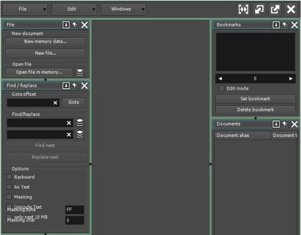Clear the Find text field
This screenshot has width=301, height=235.
click(69, 123)
